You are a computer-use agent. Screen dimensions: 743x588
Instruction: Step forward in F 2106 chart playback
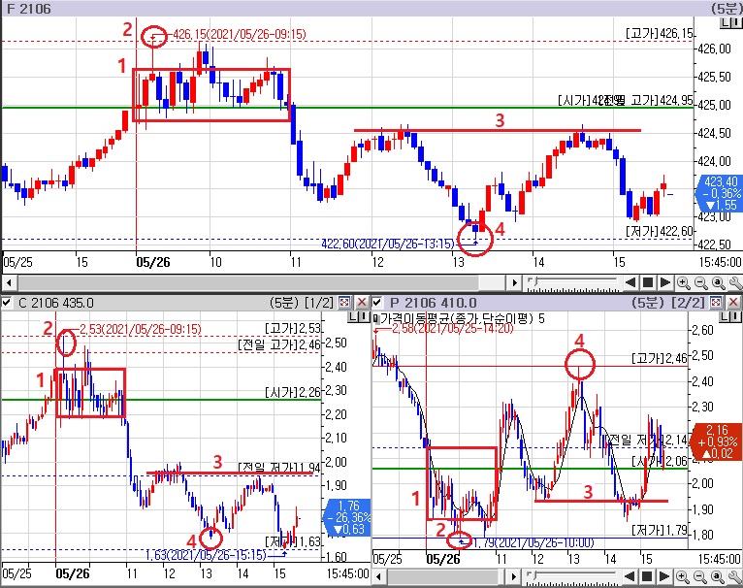[664, 283]
